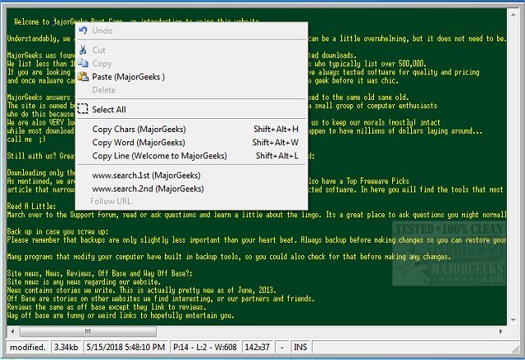Click the 5/15/2018 5:48:10 PM timestamp
Screen dimensions: 525x360
(126, 347)
